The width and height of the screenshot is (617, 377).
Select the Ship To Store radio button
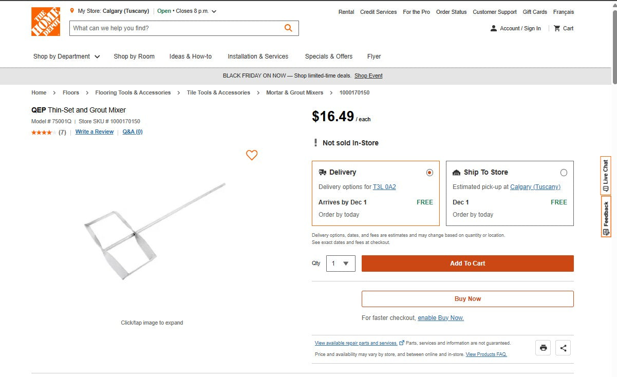[564, 173]
